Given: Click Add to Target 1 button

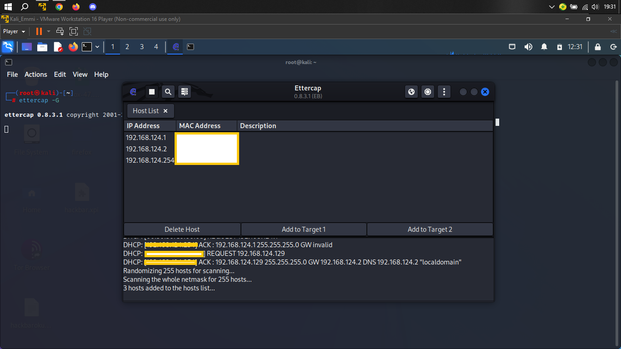Looking at the screenshot, I should [x=304, y=229].
